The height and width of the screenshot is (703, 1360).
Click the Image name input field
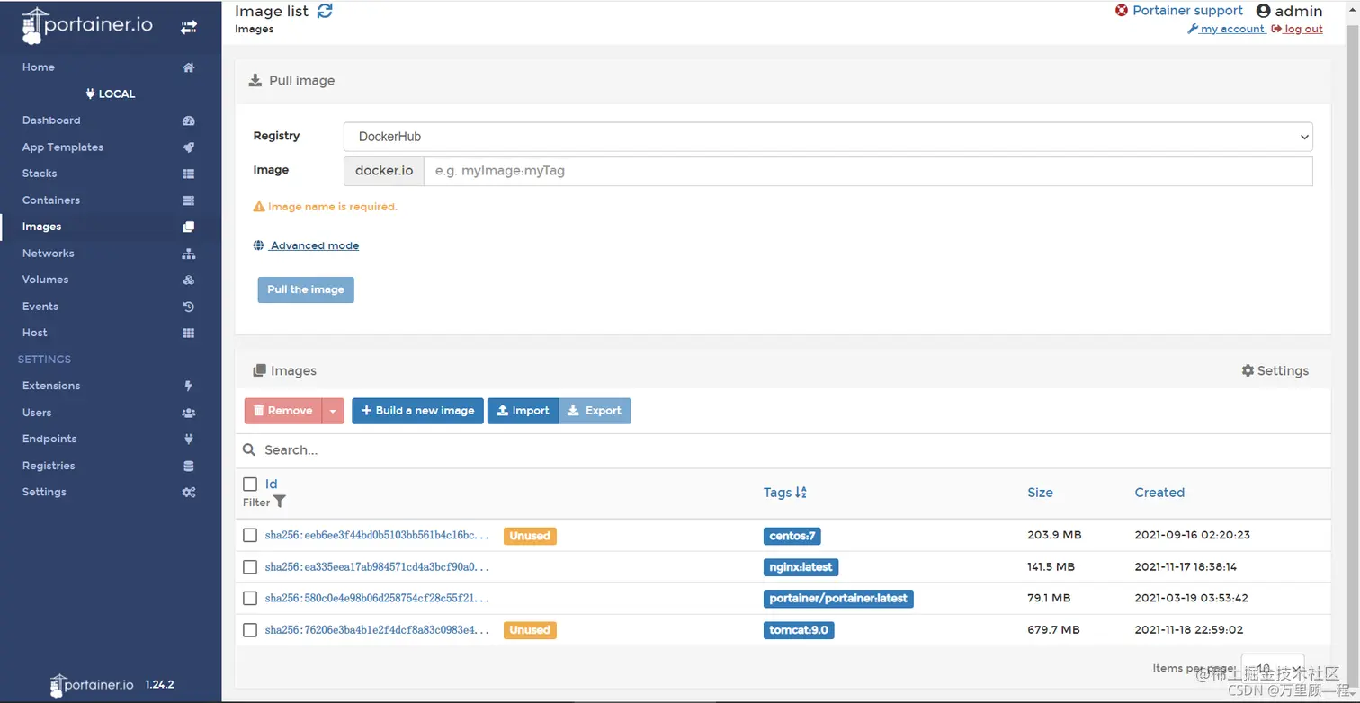click(x=868, y=171)
